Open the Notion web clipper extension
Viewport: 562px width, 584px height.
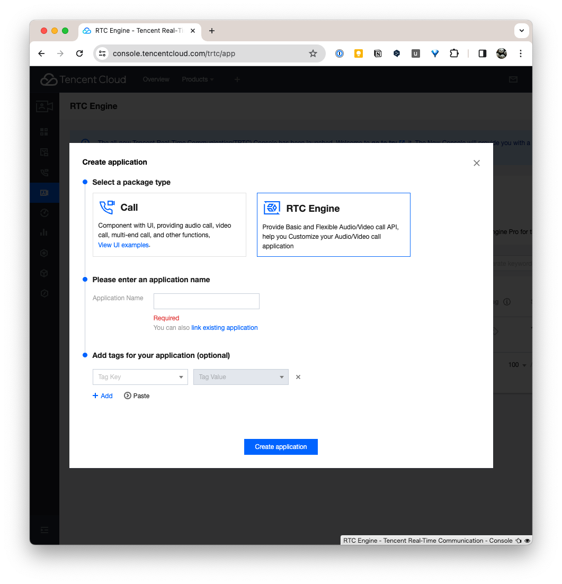point(378,53)
